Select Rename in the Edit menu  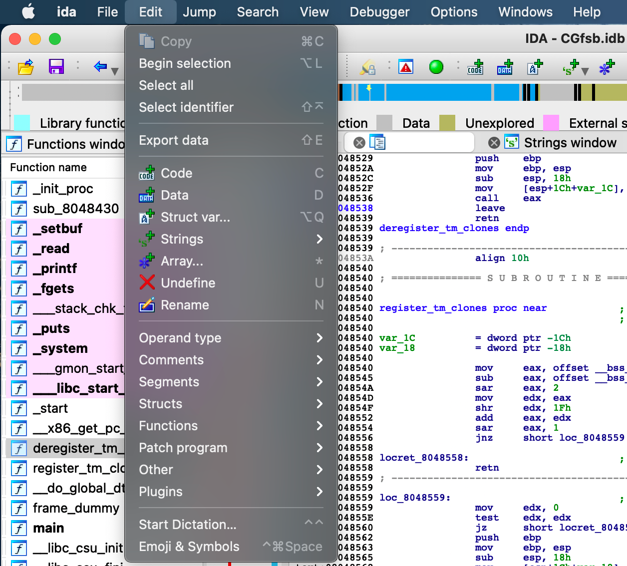point(231,305)
